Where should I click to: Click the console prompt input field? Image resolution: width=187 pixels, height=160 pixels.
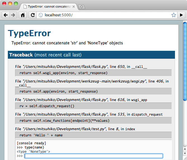(x=93, y=156)
